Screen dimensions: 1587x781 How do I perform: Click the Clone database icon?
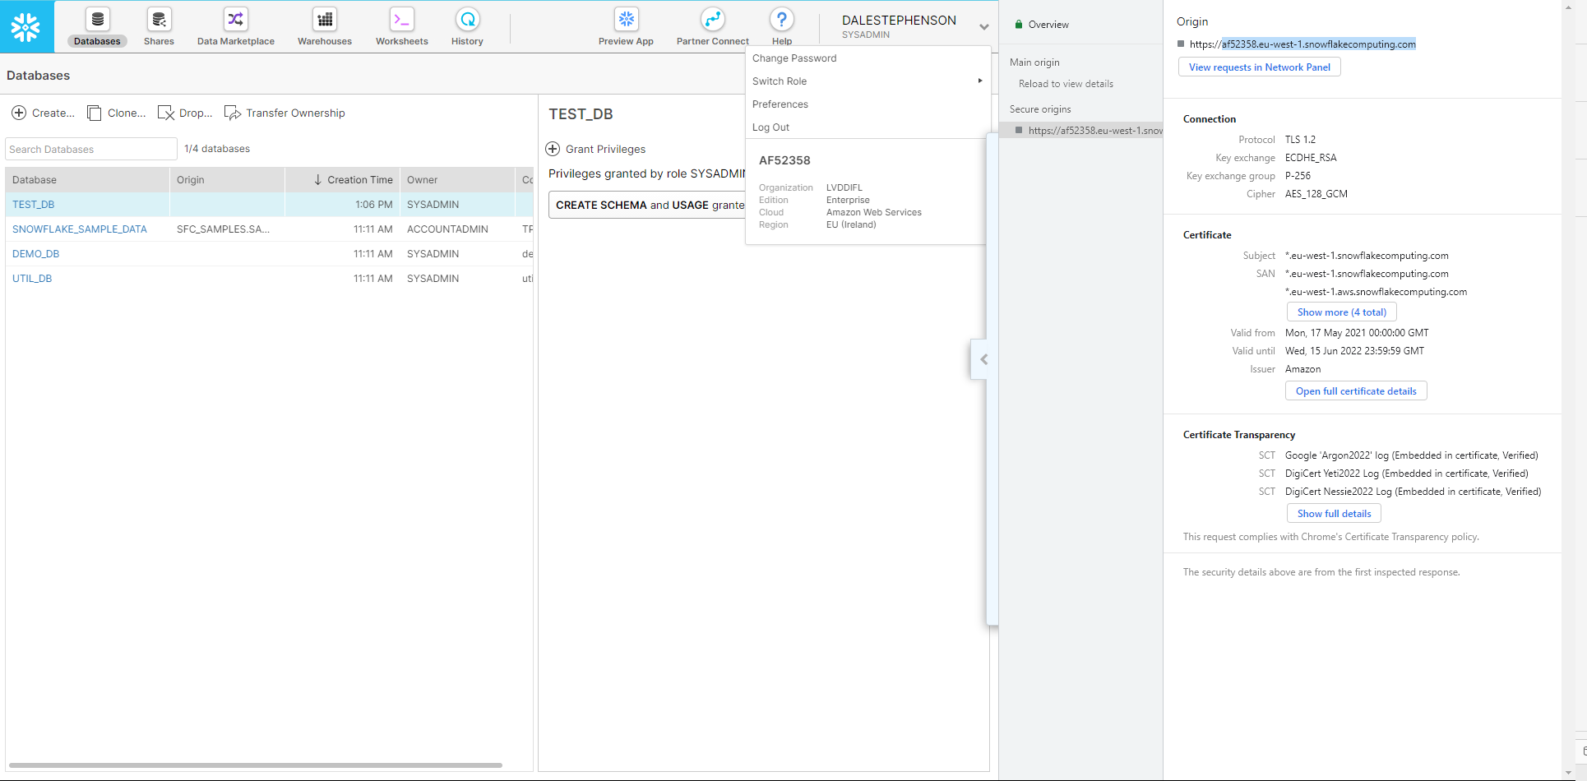tap(95, 113)
